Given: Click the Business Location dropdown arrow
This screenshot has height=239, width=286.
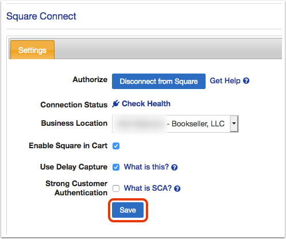Looking at the screenshot, I should click(234, 124).
